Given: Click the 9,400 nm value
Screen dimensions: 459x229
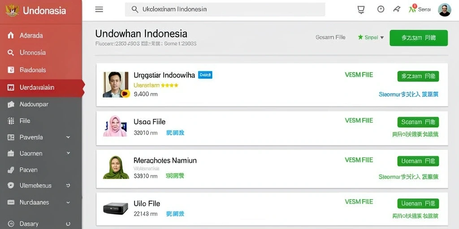Looking at the screenshot, I should coord(146,94).
